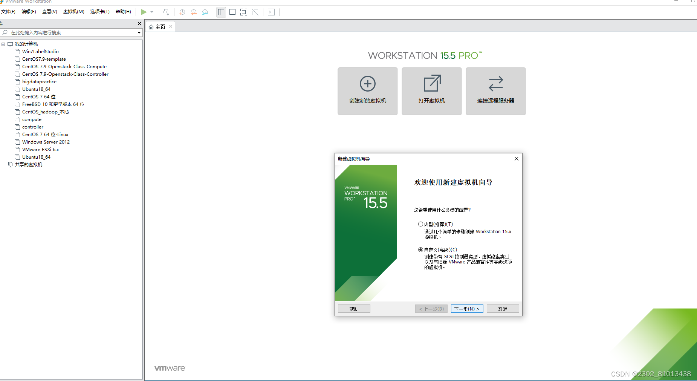
Task: Click the 取消 cancel button
Action: click(x=503, y=309)
